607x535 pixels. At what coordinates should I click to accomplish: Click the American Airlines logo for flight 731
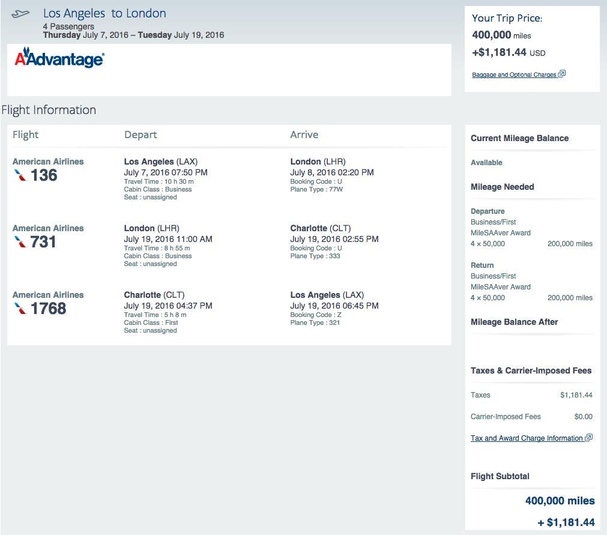pyautogui.click(x=20, y=242)
